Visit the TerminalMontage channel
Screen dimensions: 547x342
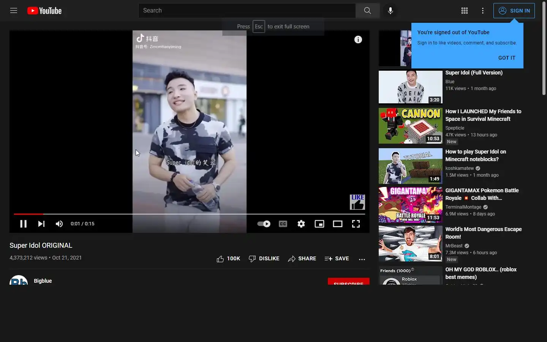tap(463, 207)
